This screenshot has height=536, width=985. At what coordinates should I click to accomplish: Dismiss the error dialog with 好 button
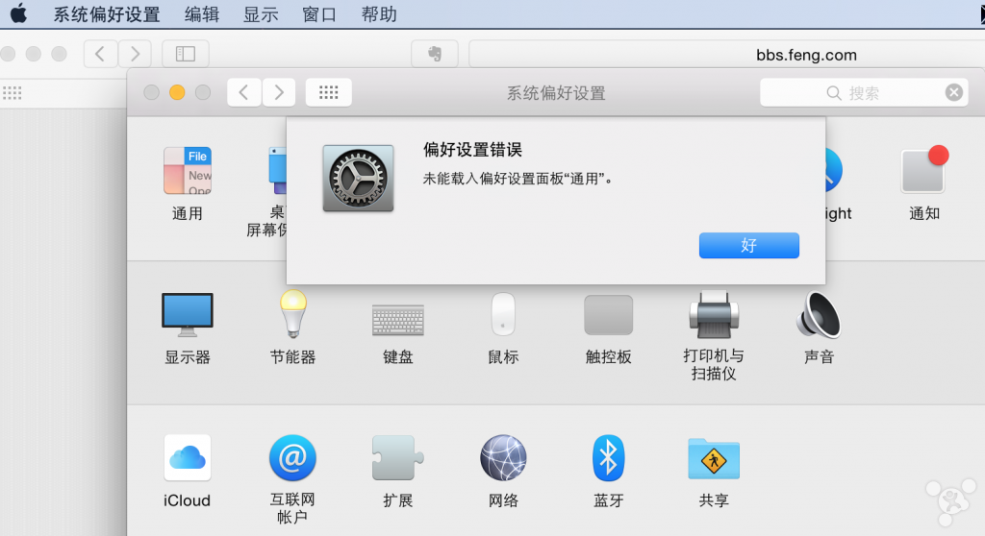click(x=748, y=245)
